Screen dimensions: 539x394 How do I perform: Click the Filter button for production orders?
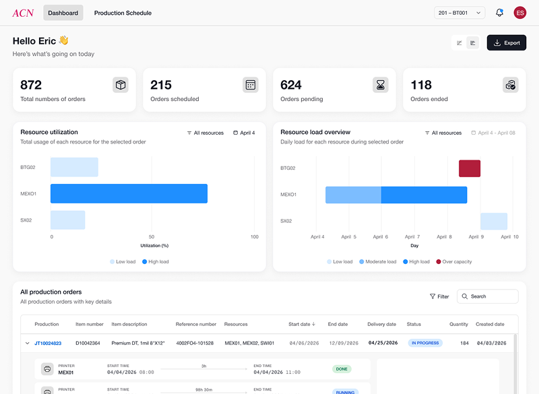click(x=439, y=296)
